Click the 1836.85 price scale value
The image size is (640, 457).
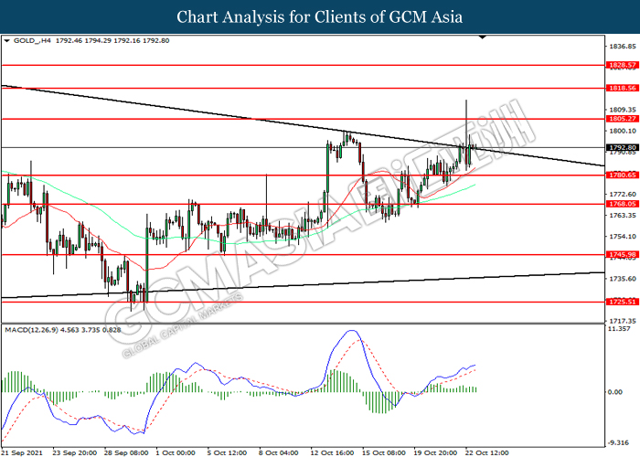(x=622, y=47)
